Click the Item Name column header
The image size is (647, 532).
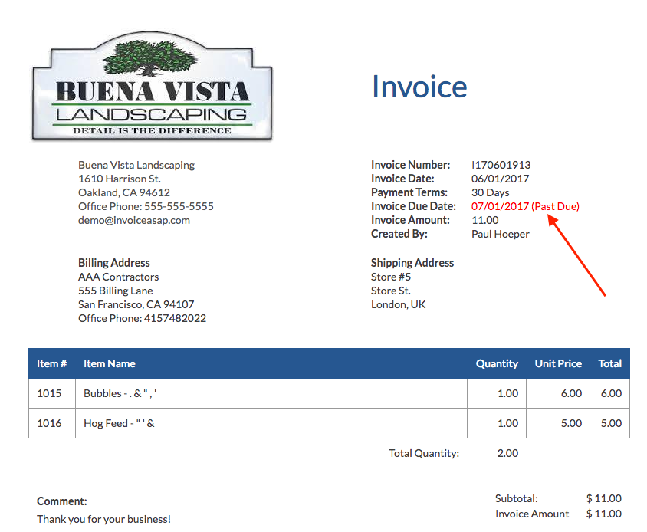[x=110, y=363]
